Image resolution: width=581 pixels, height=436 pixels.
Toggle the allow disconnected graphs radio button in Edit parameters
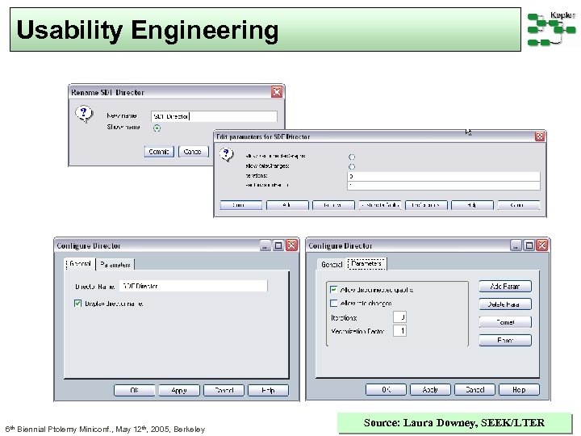(x=352, y=157)
